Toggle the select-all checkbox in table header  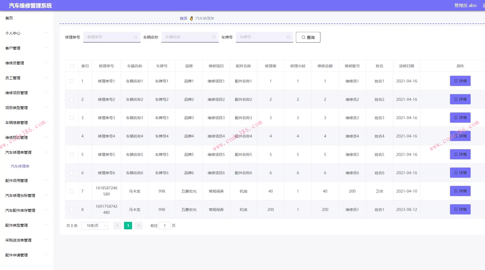[72, 66]
